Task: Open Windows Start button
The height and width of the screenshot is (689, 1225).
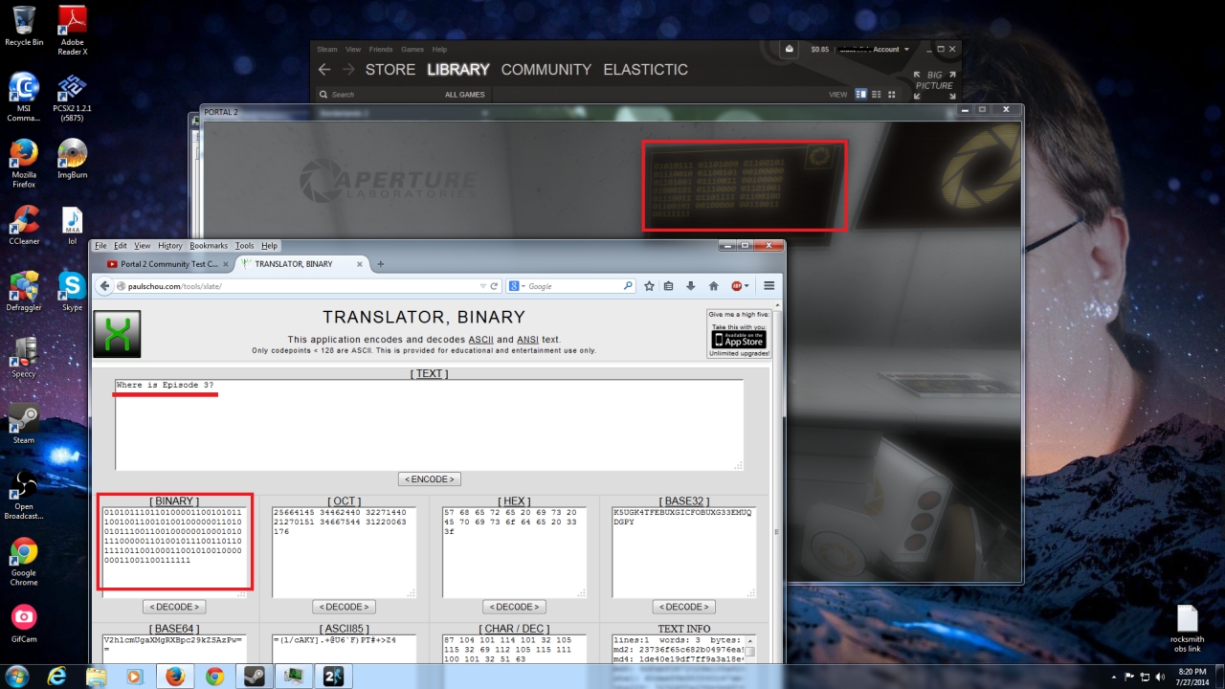Action: coord(17,676)
